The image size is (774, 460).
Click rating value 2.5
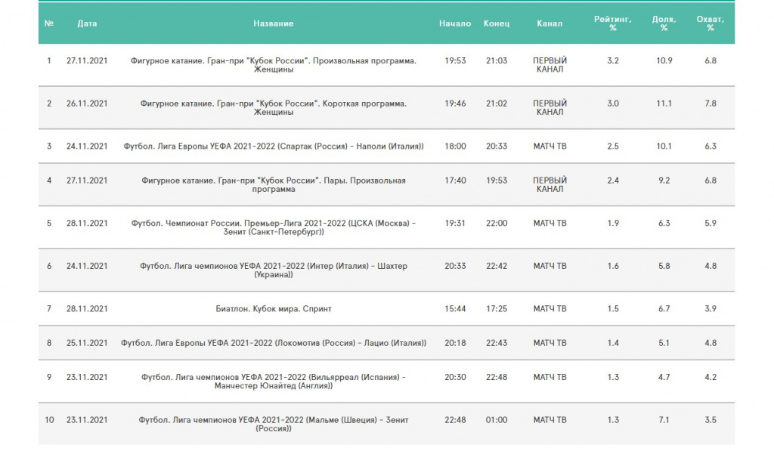pos(612,146)
